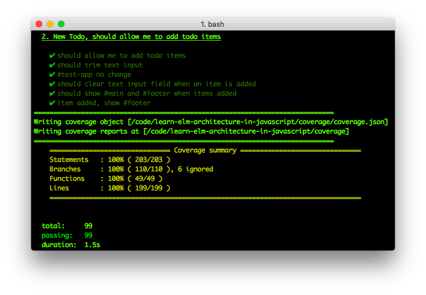This screenshot has height=295, width=426.
Task: Click the '2. New Todo' underlined heading
Action: [x=131, y=37]
